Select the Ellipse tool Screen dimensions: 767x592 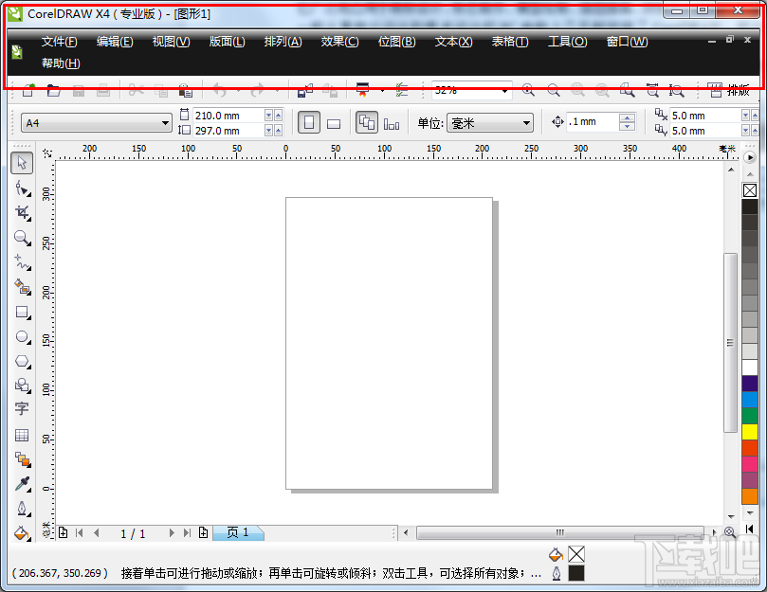coord(22,337)
